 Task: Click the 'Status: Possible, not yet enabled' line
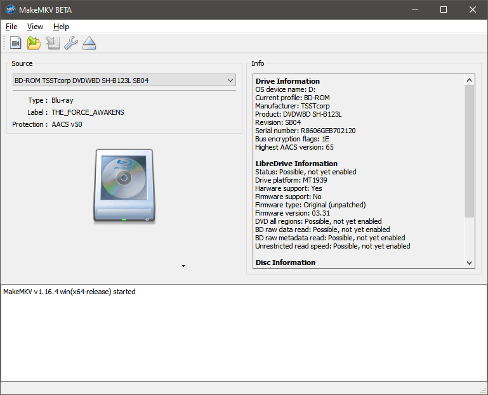coord(306,172)
